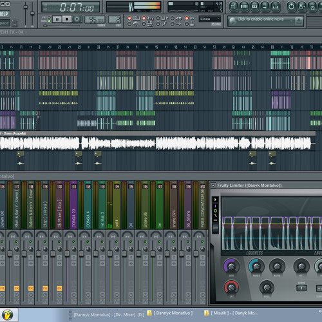Toggle typing keyboard to piano option
Viewport: 322px width, 322px height.
(x=129, y=18)
